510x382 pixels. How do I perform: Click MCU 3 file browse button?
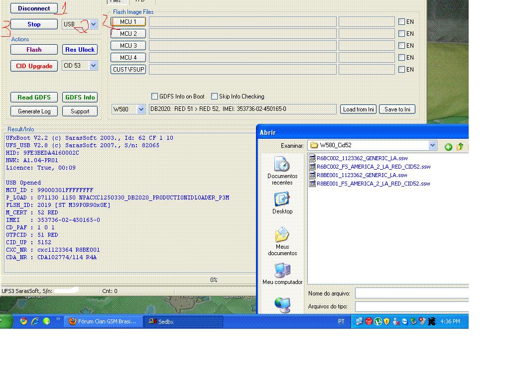128,45
